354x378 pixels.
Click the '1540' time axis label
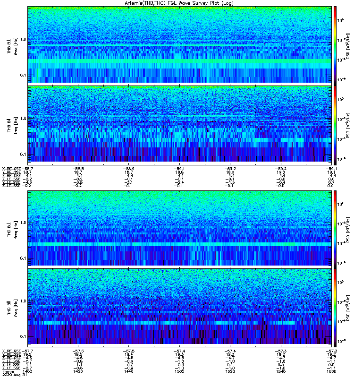[281, 371]
